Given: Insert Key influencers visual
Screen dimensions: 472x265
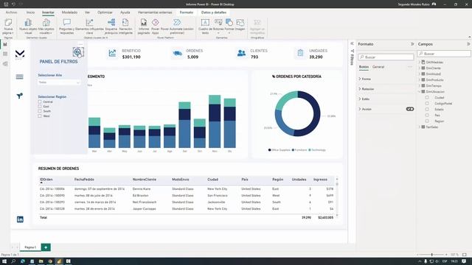Looking at the screenshot, I should tap(89, 26).
